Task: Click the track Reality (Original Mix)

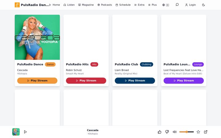Action: (126, 74)
